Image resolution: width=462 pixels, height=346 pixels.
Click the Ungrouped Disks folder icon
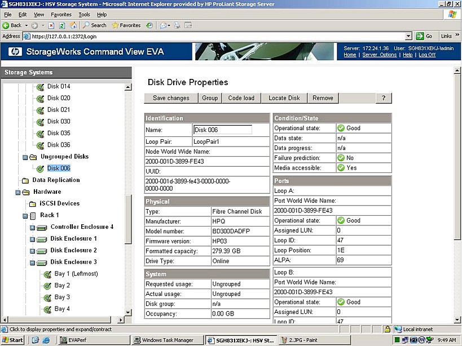(33, 157)
